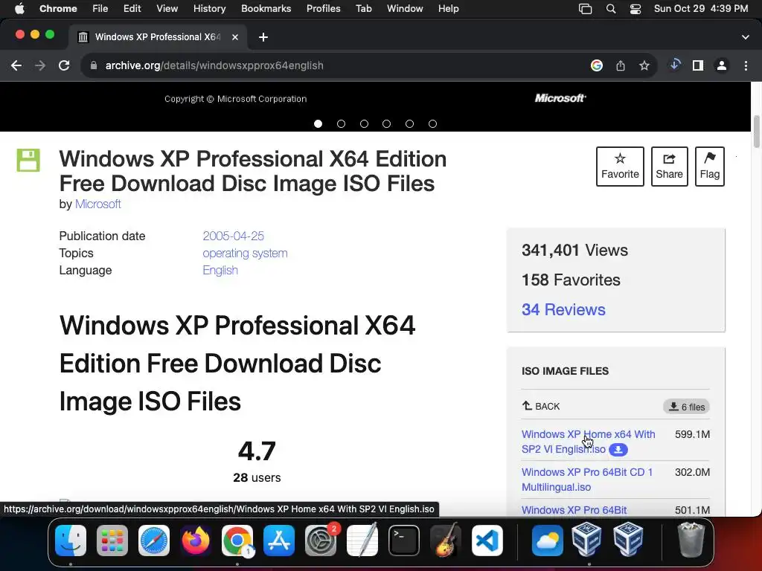Open the operating system topic link
This screenshot has height=571, width=762.
point(245,253)
